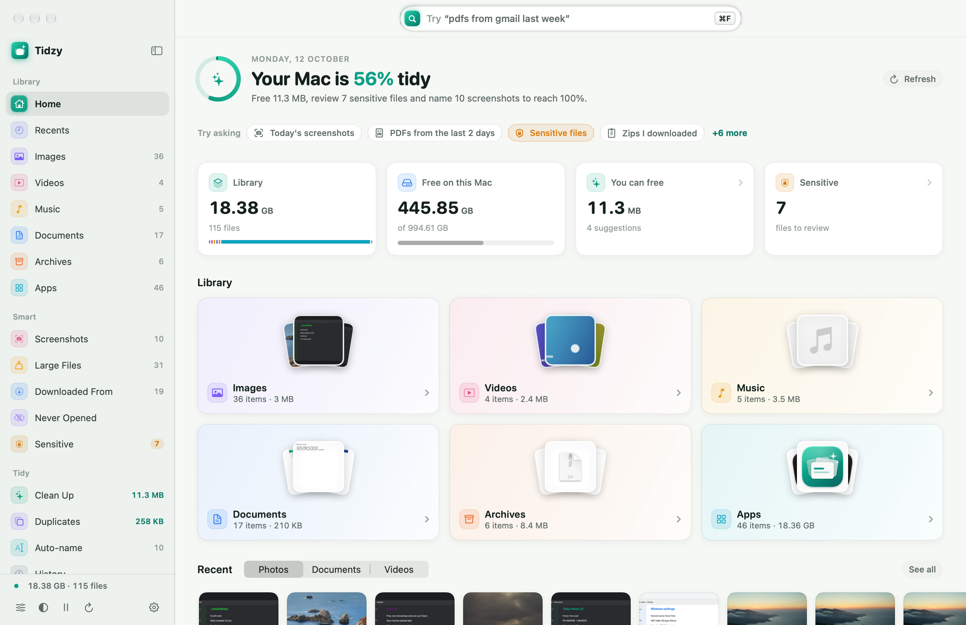Go to Music in the sidebar
Image resolution: width=966 pixels, height=625 pixels.
pos(87,209)
